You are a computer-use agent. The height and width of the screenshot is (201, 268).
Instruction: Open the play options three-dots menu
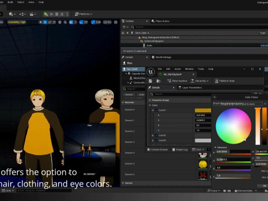point(67,14)
